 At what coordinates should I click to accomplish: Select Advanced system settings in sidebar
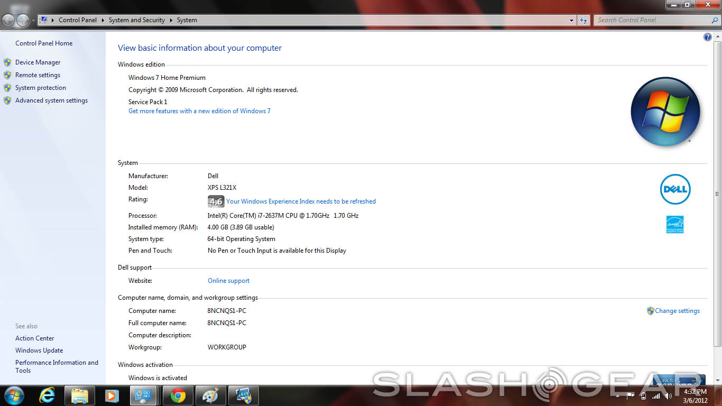click(51, 100)
